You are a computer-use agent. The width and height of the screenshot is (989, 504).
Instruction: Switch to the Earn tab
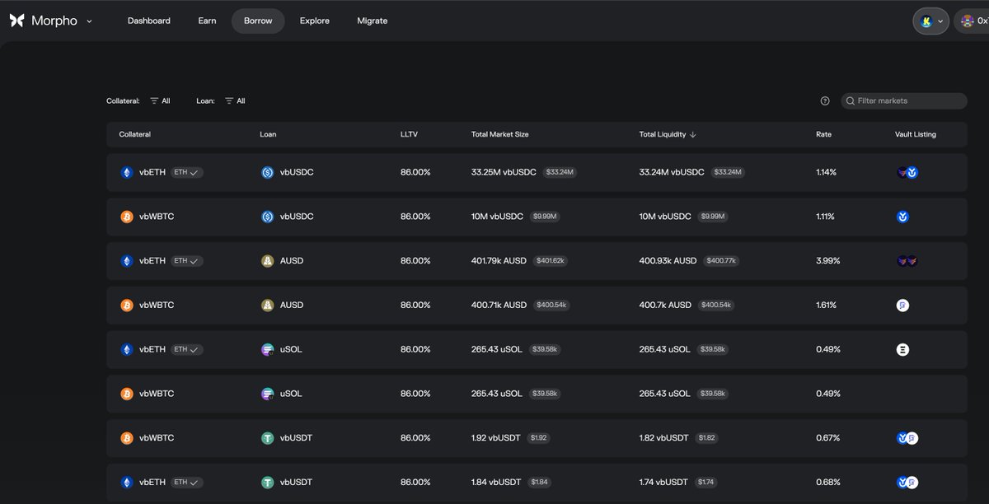coord(207,21)
